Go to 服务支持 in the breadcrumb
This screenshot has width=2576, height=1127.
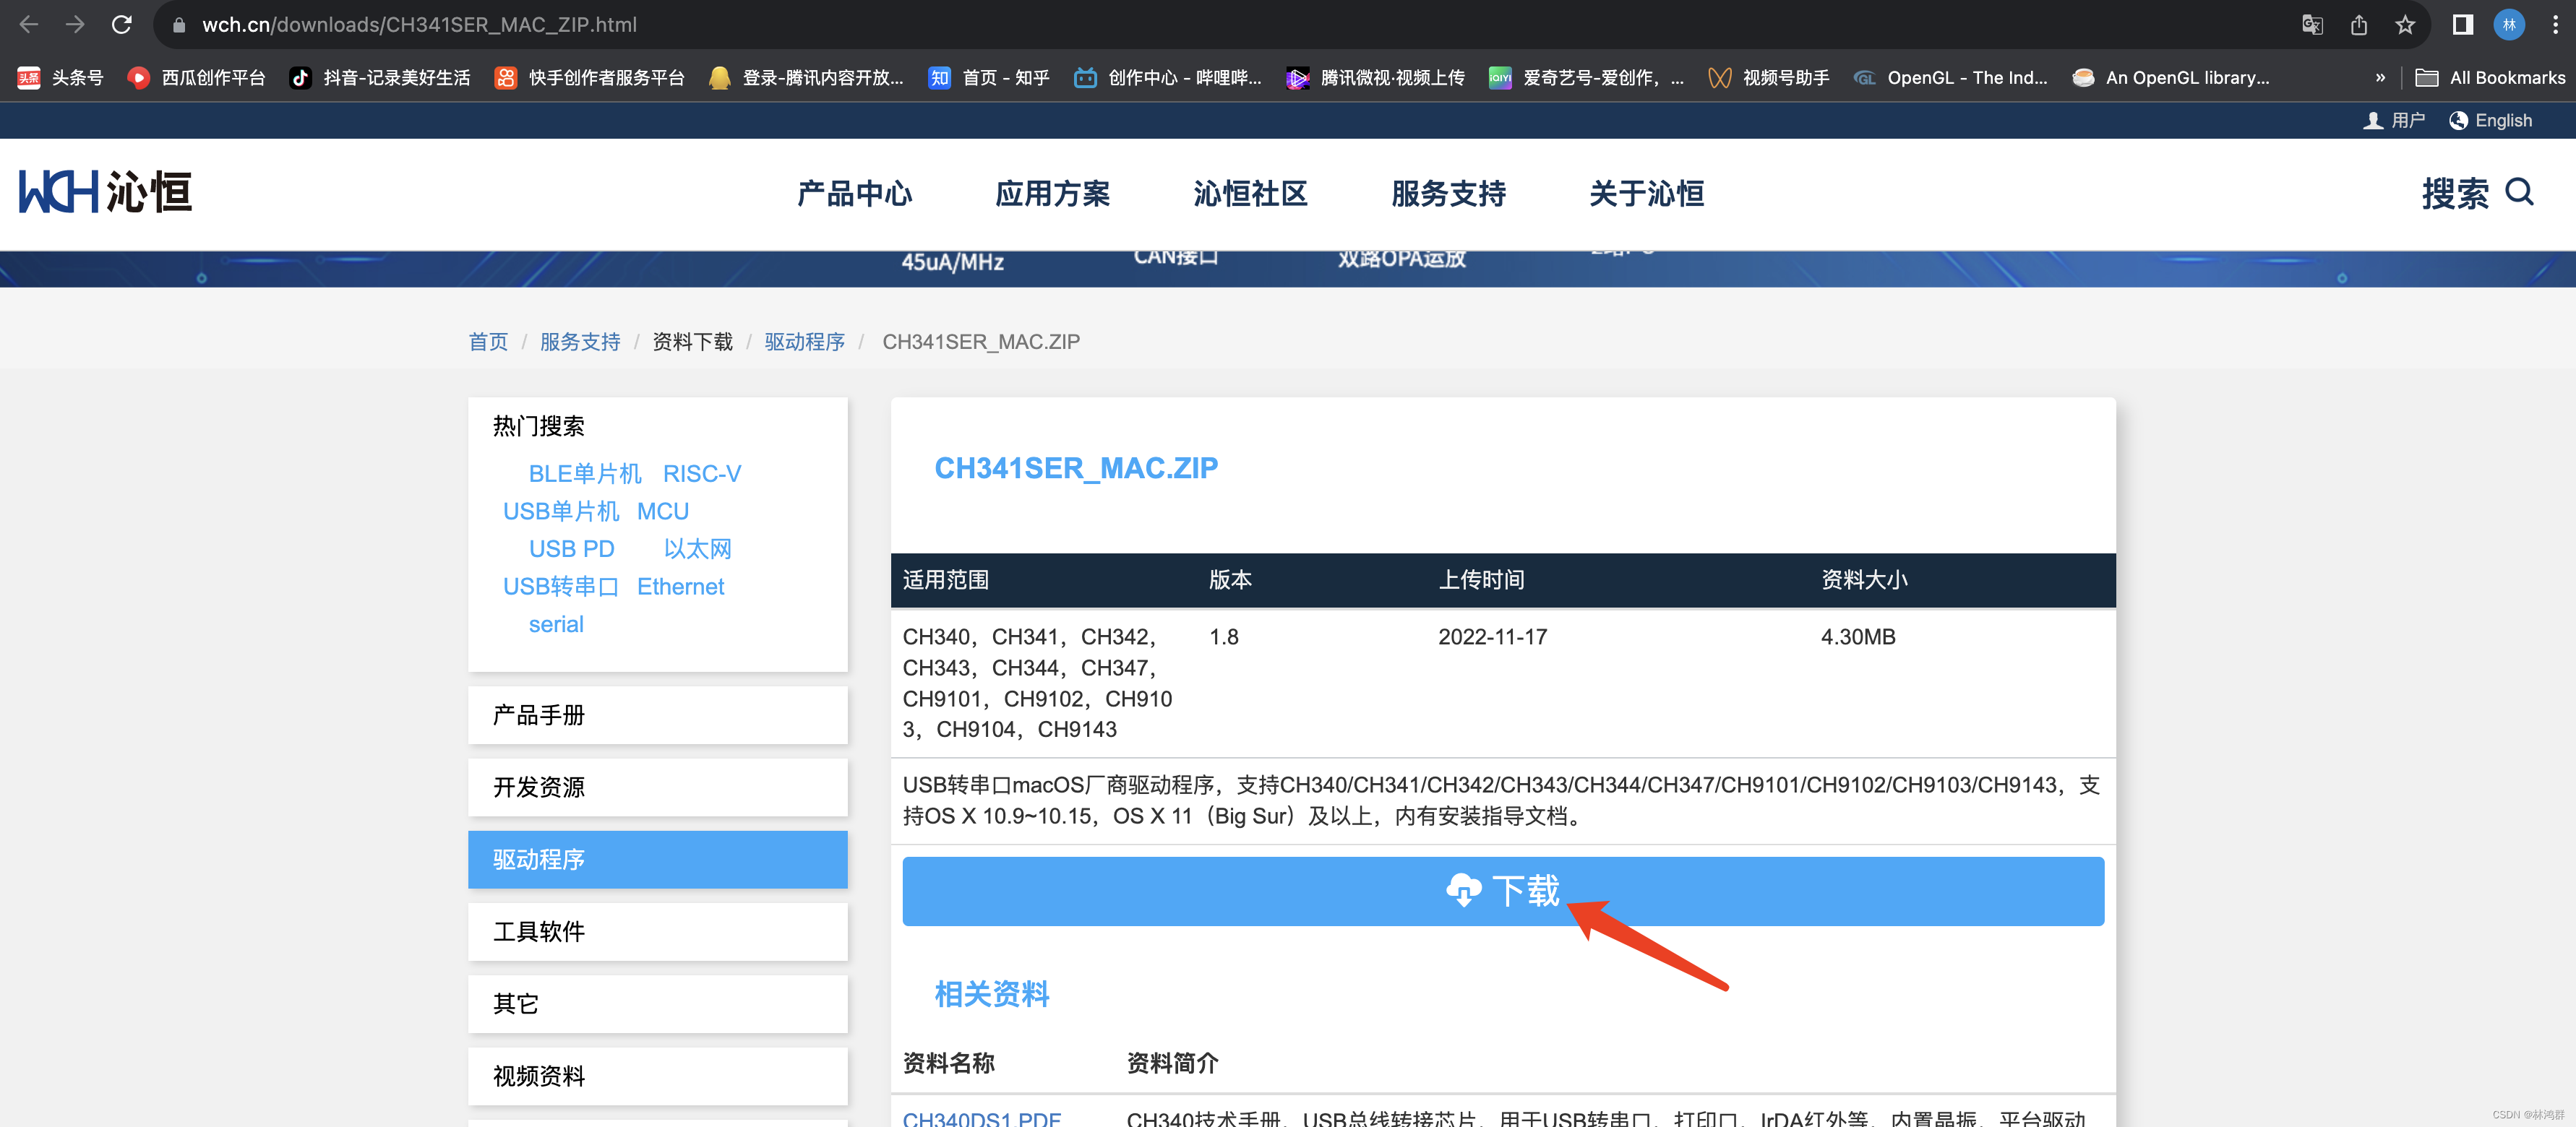(x=580, y=342)
